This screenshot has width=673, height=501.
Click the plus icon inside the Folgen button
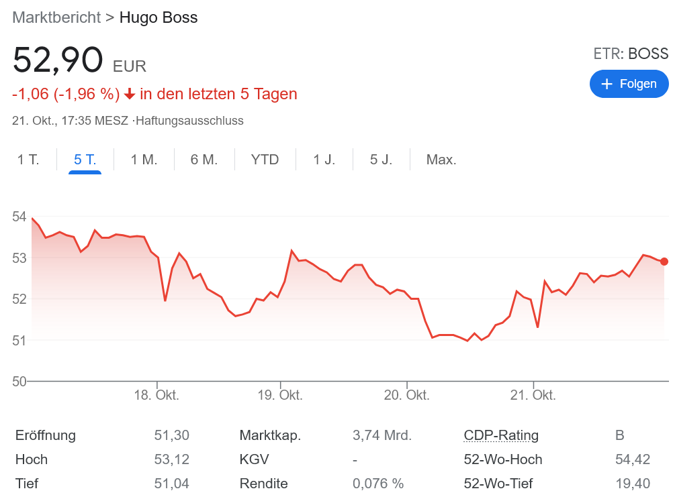coord(607,84)
